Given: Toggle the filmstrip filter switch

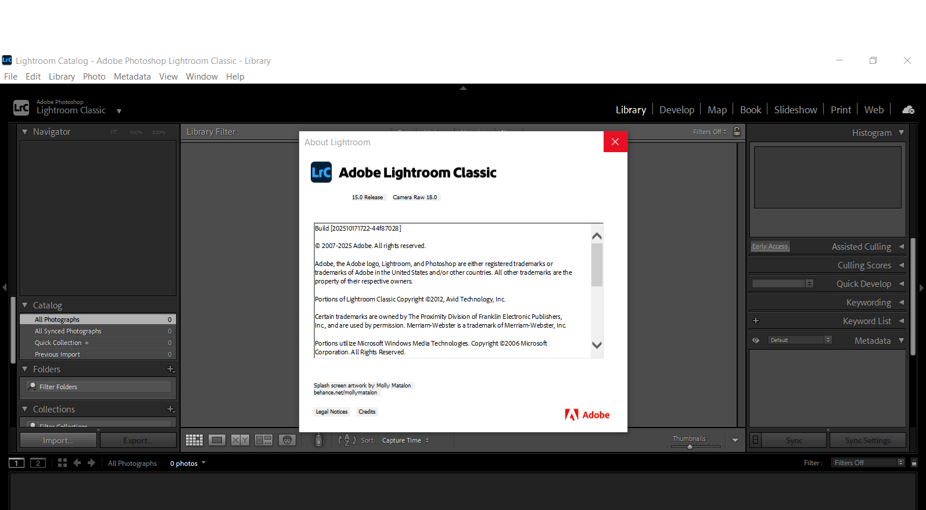Looking at the screenshot, I should [914, 463].
